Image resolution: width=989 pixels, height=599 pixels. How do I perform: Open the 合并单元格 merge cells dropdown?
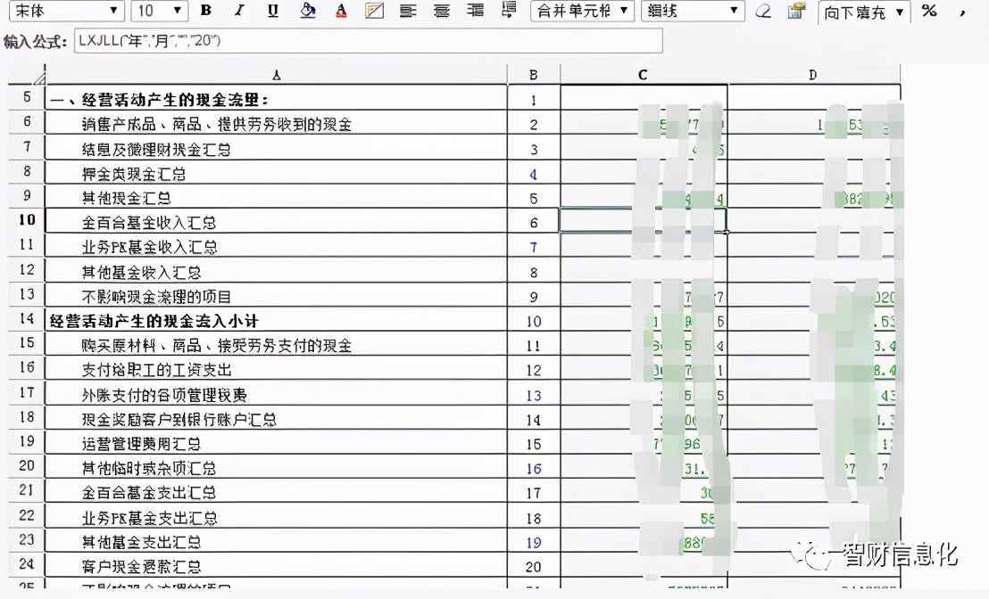point(582,11)
